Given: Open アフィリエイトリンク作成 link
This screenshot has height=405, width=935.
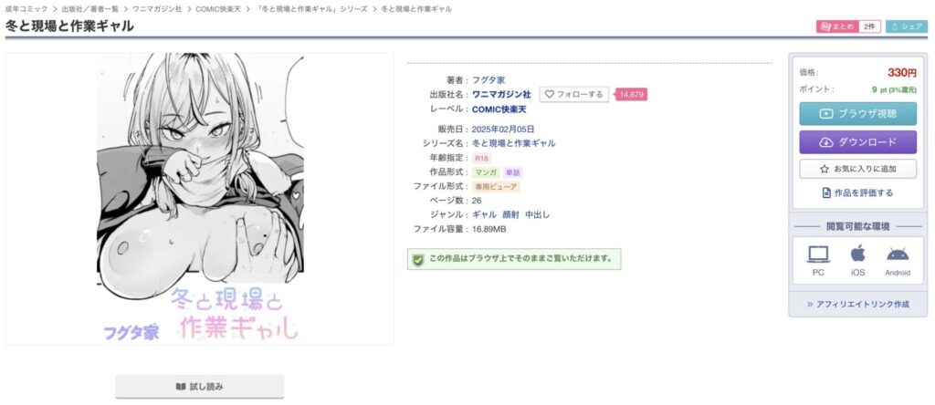Looking at the screenshot, I should click(x=858, y=304).
